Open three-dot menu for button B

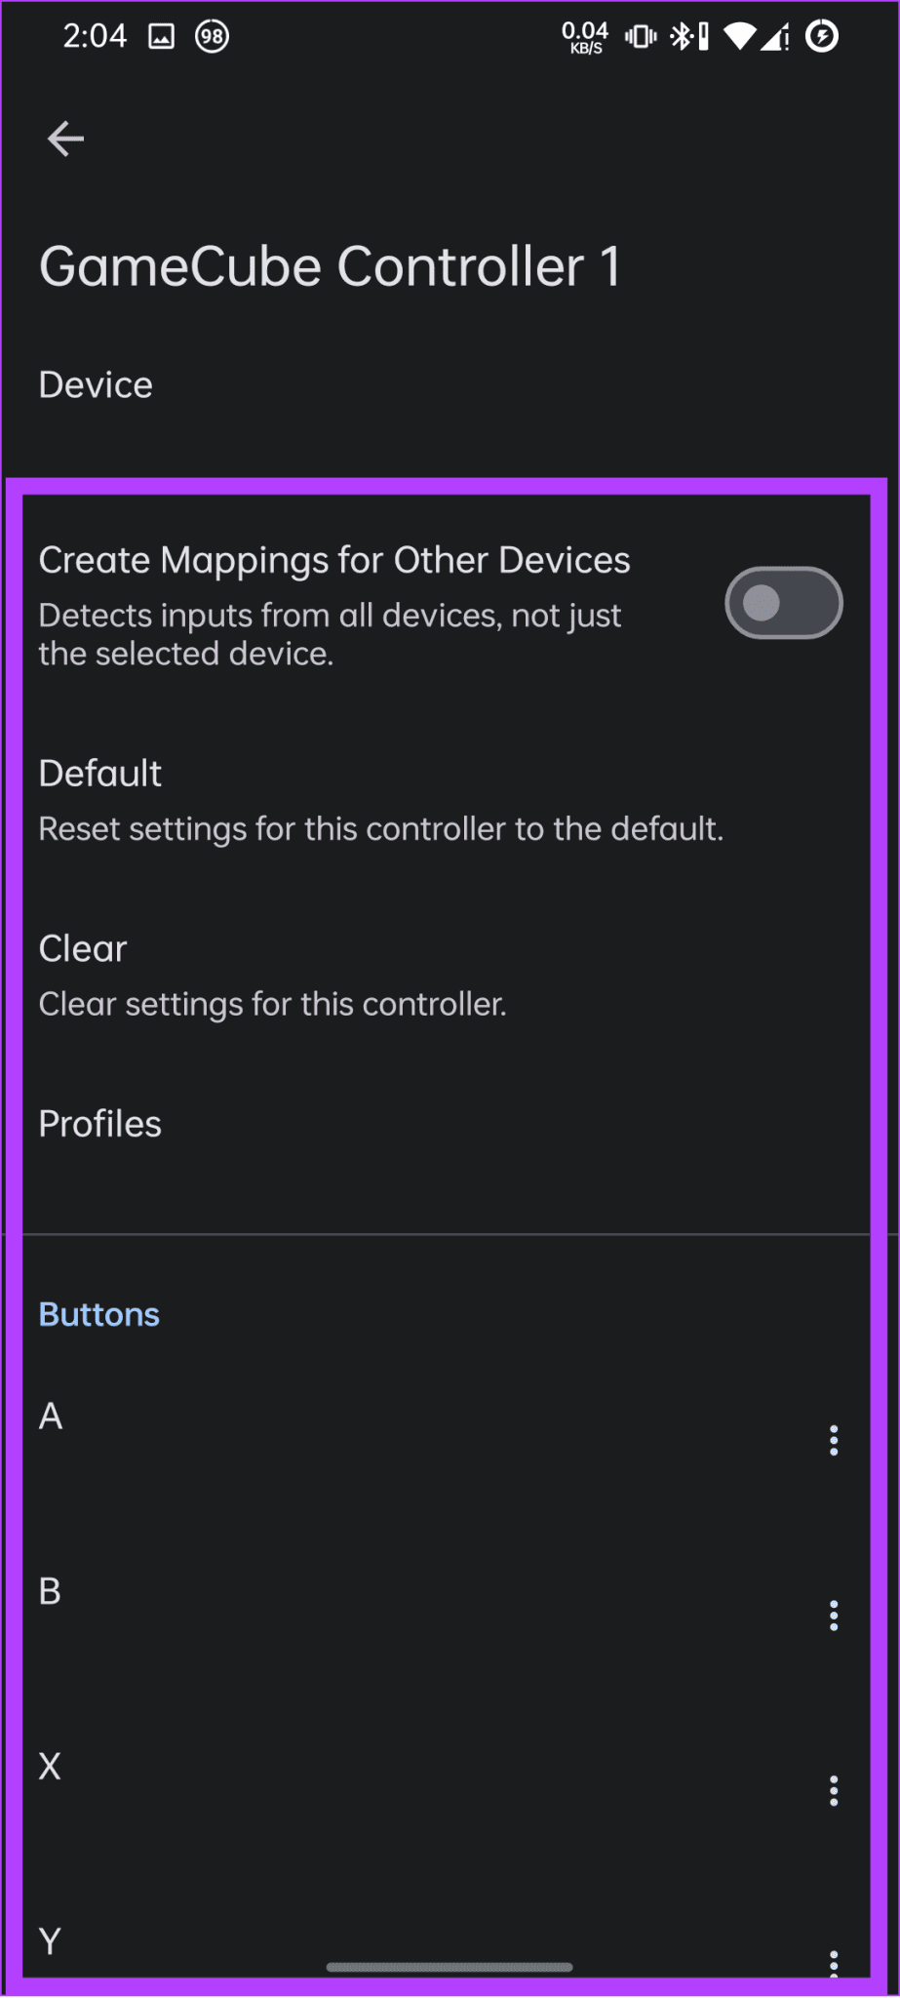click(833, 1616)
